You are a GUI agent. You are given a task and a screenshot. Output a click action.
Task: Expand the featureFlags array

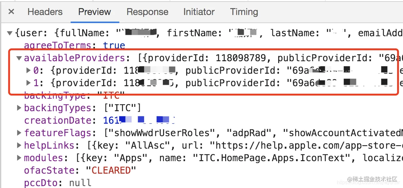click(19, 133)
